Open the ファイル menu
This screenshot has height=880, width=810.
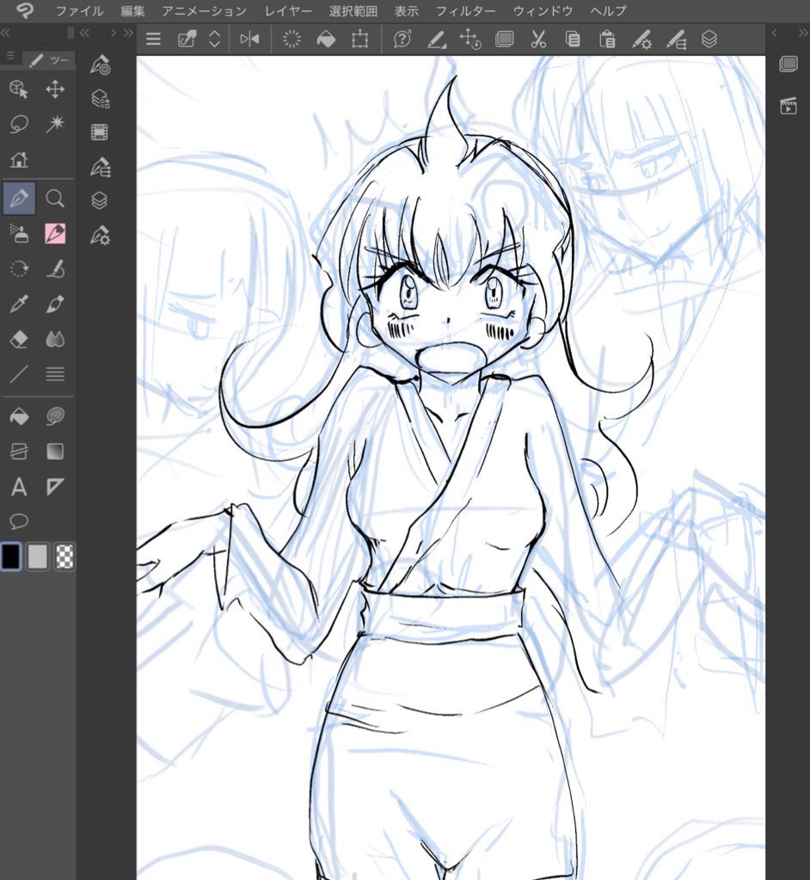[x=79, y=10]
